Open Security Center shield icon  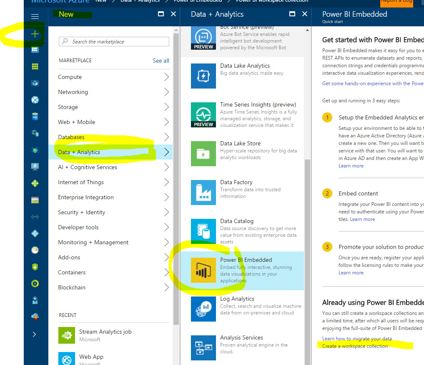(35, 267)
